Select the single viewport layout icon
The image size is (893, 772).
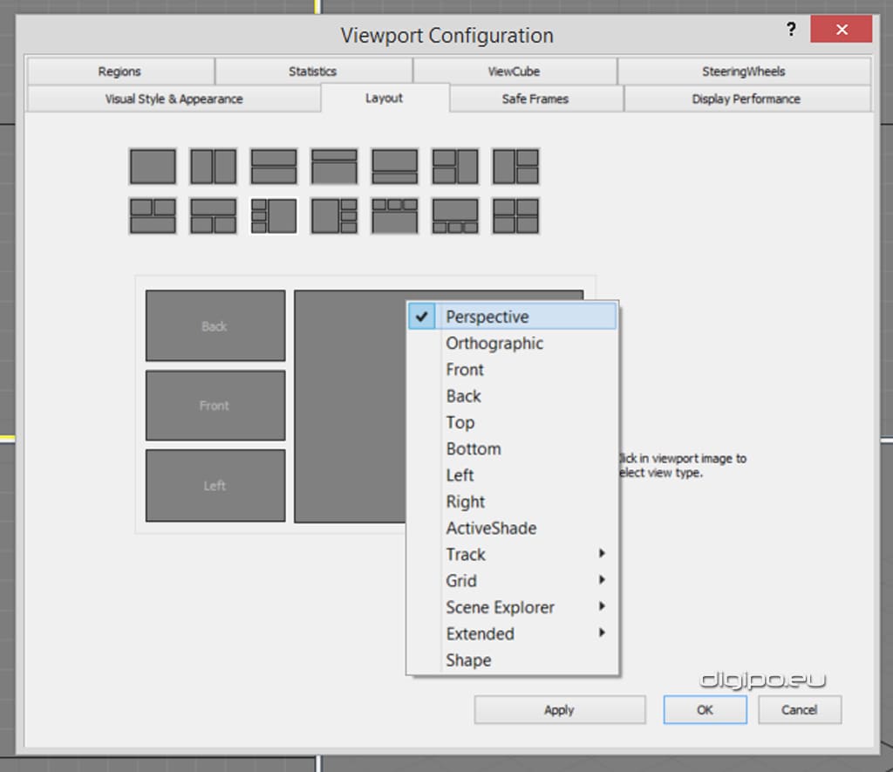tap(153, 166)
